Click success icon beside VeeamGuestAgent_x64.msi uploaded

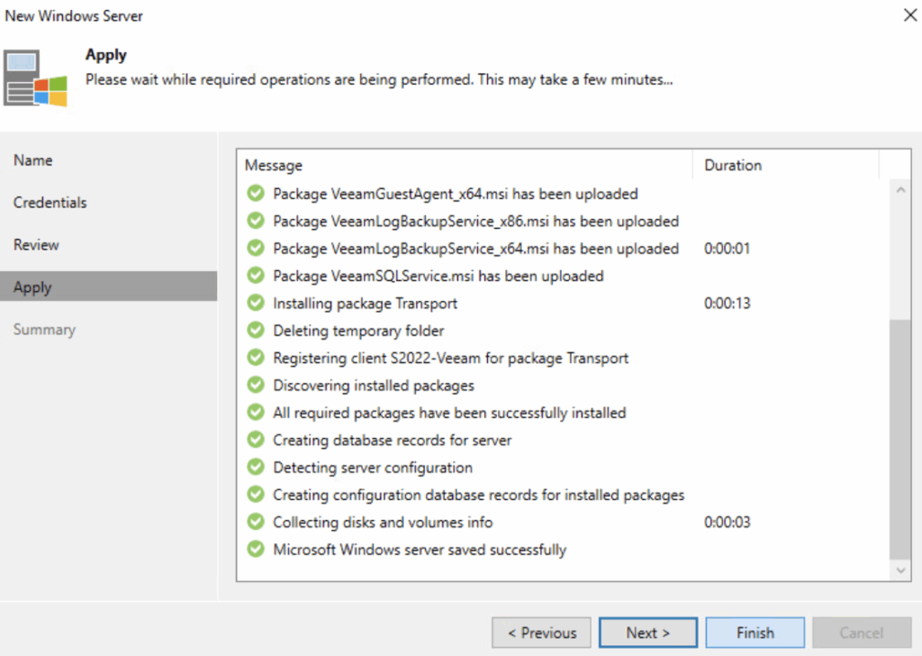pyautogui.click(x=256, y=193)
